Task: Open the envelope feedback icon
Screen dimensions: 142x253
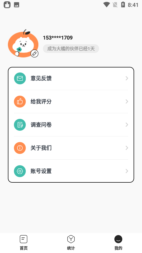Action: tap(20, 79)
